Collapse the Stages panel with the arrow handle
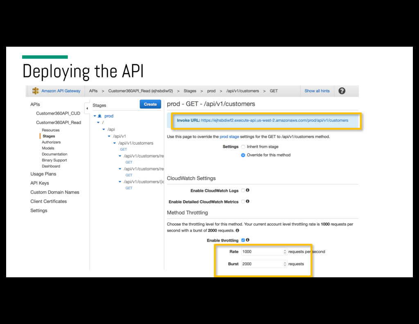419x324 pixels. pos(87,109)
